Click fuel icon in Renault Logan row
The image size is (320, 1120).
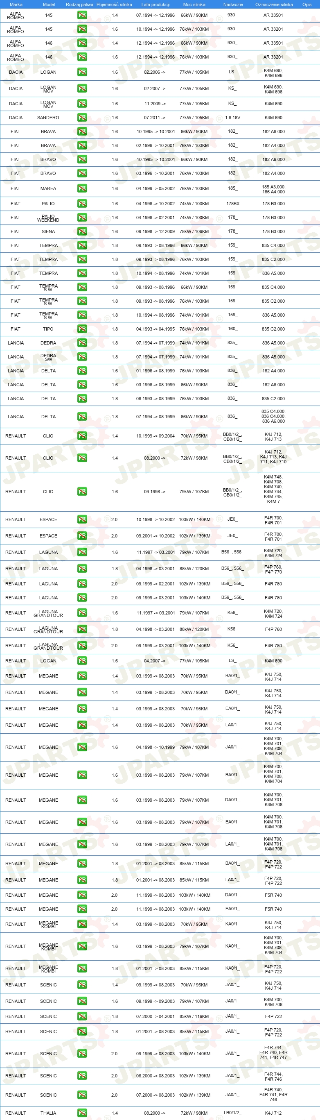(x=82, y=660)
